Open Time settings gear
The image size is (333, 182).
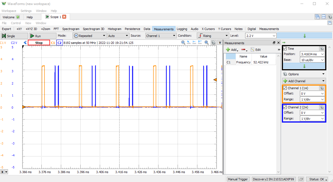point(322,48)
